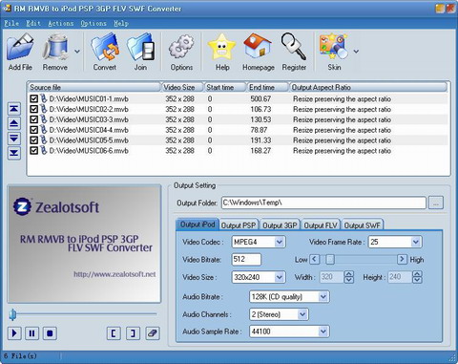Move selected file up one position
This screenshot has width=458, height=364.
point(14,123)
